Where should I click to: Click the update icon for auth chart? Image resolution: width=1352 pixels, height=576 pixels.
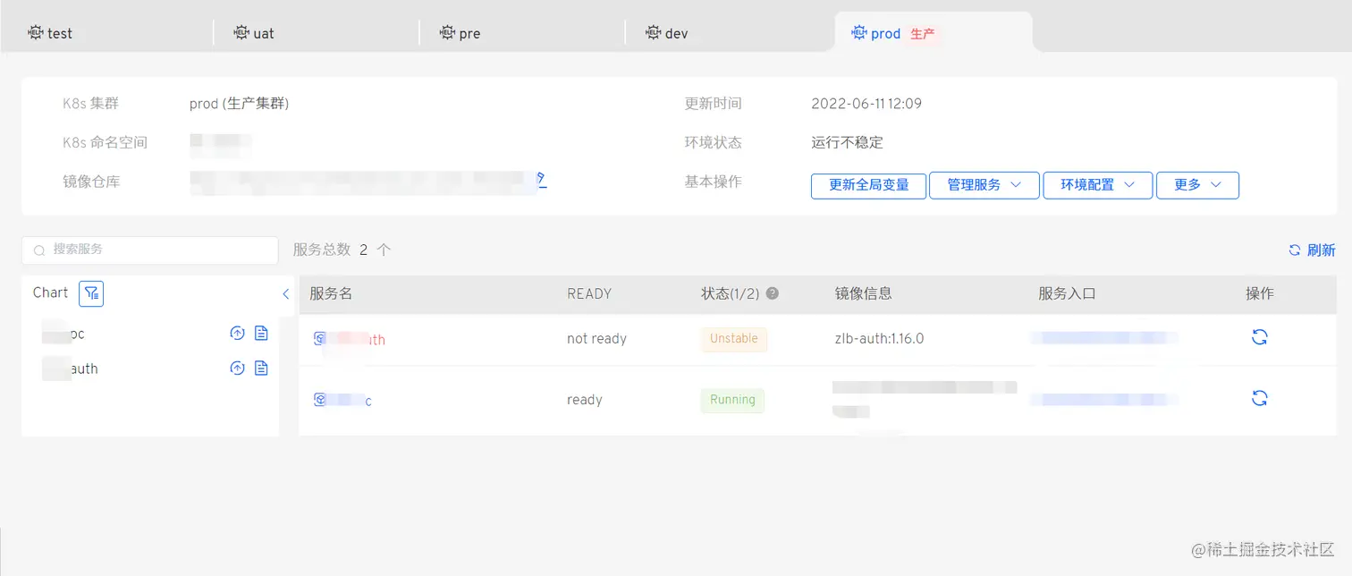pos(237,368)
